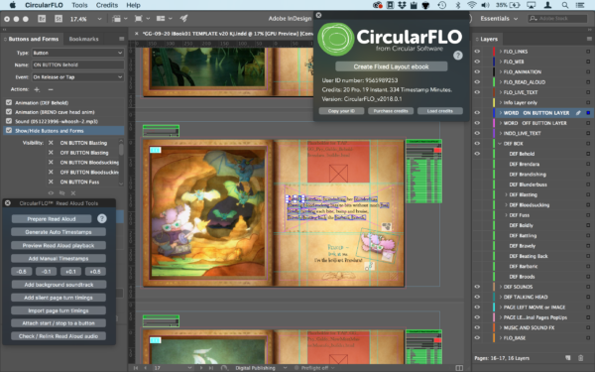Click the Time Machine icon in menu bar
This screenshot has height=372, width=595.
point(441,5)
